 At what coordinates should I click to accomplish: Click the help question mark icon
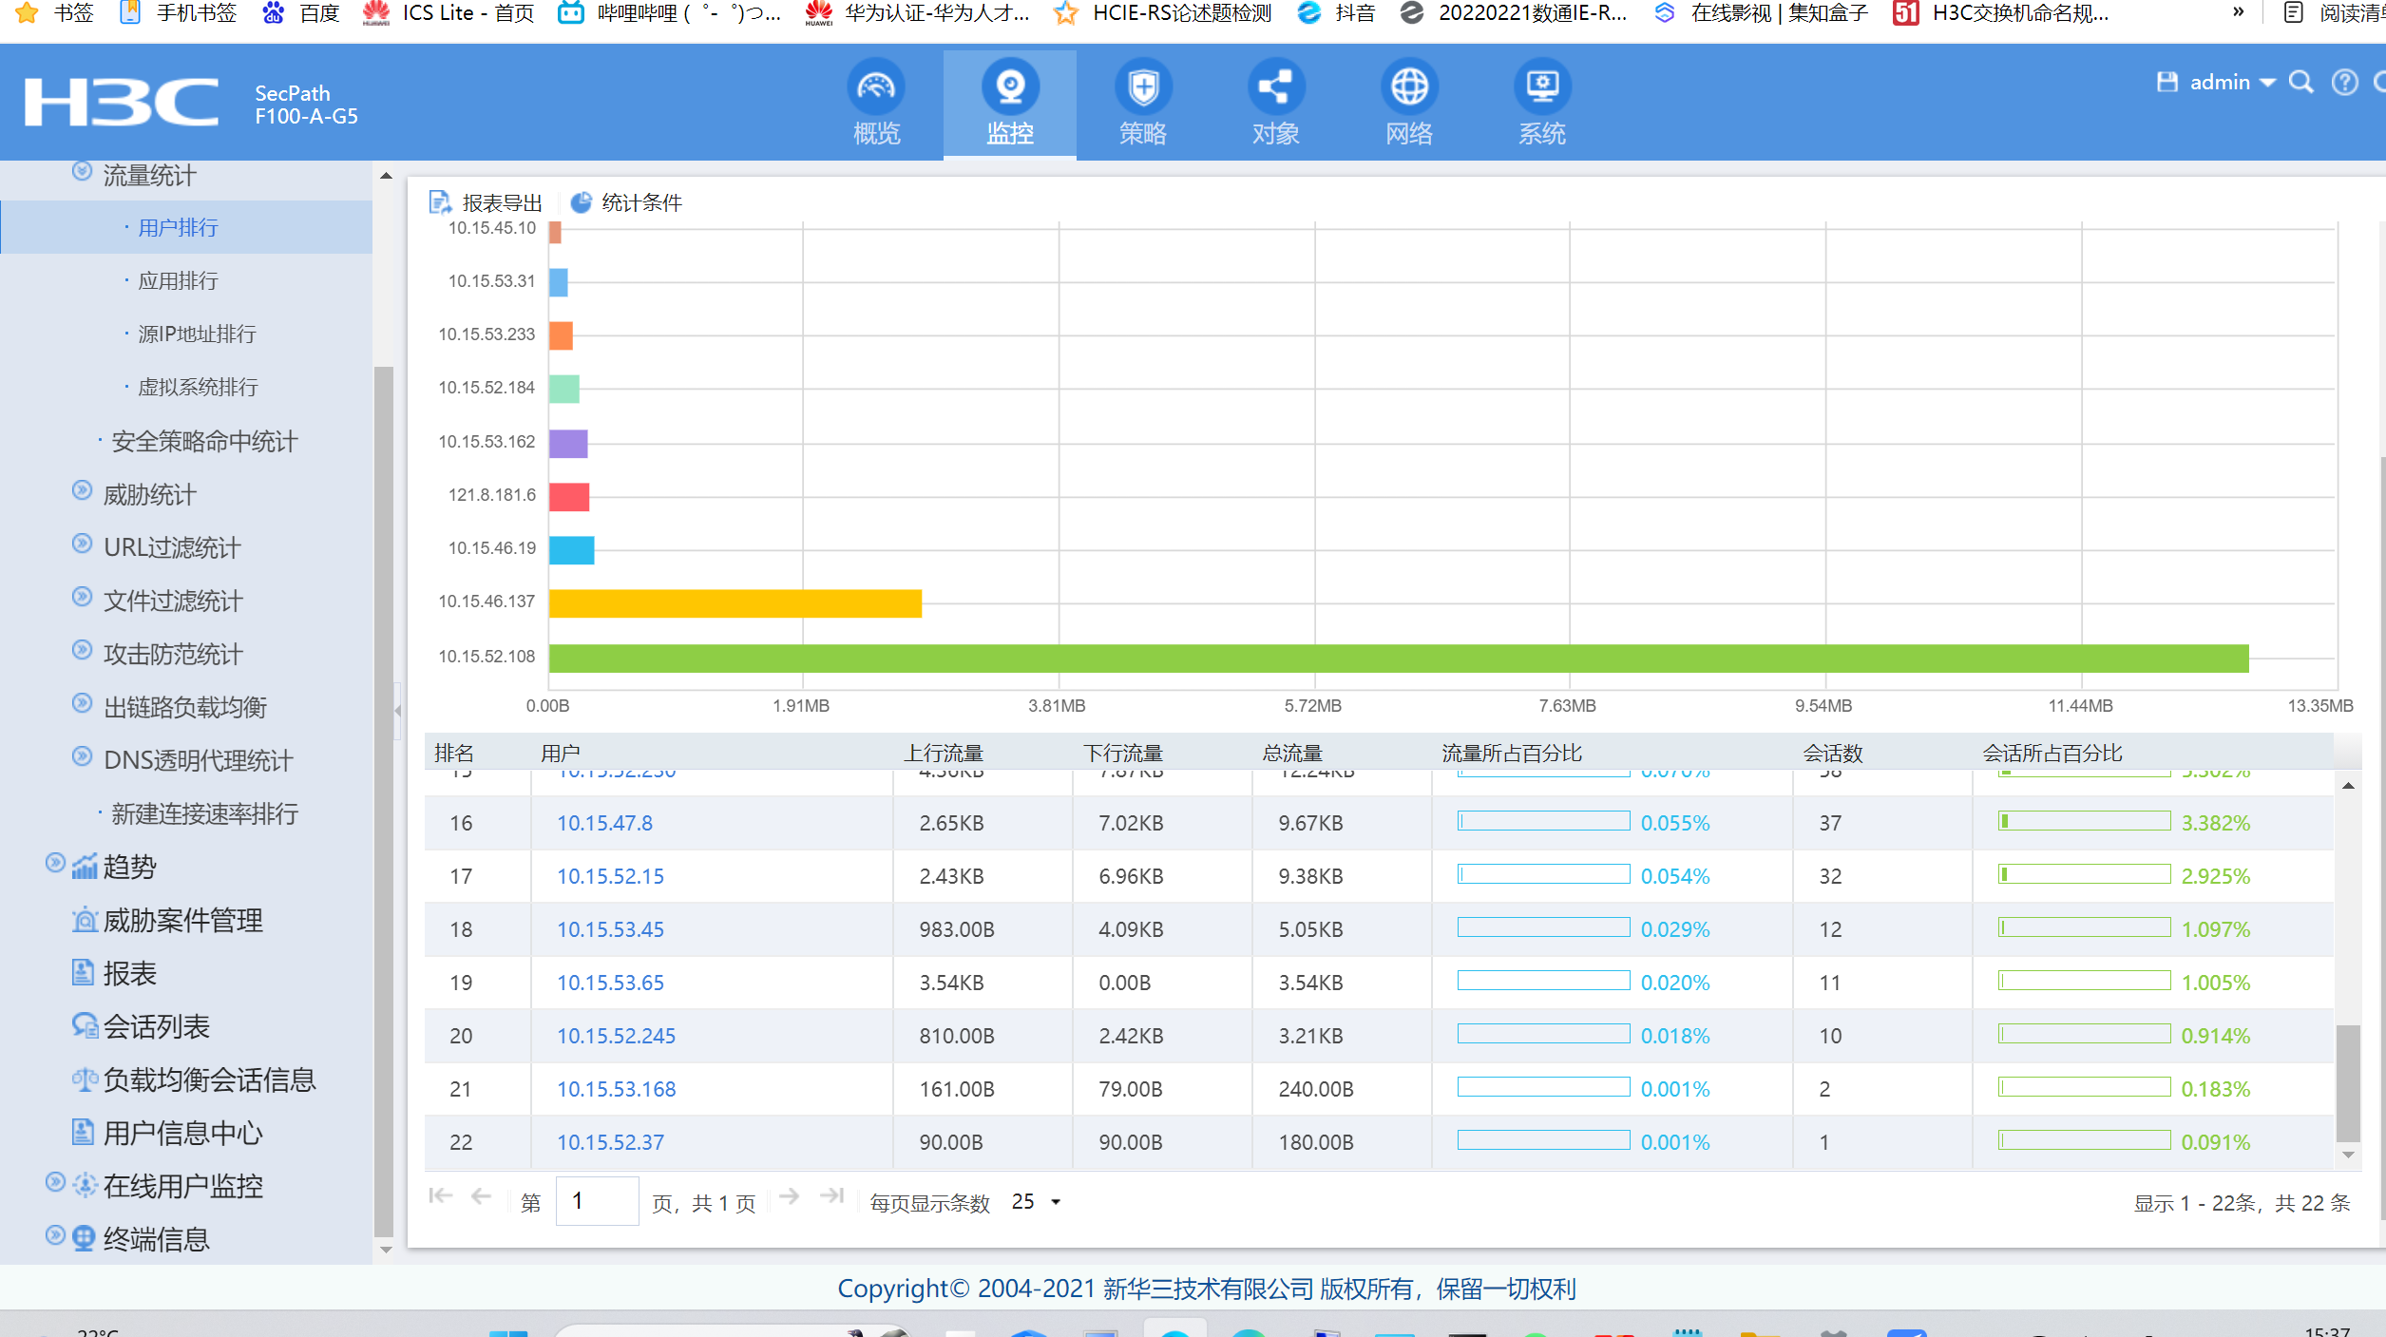click(2344, 83)
